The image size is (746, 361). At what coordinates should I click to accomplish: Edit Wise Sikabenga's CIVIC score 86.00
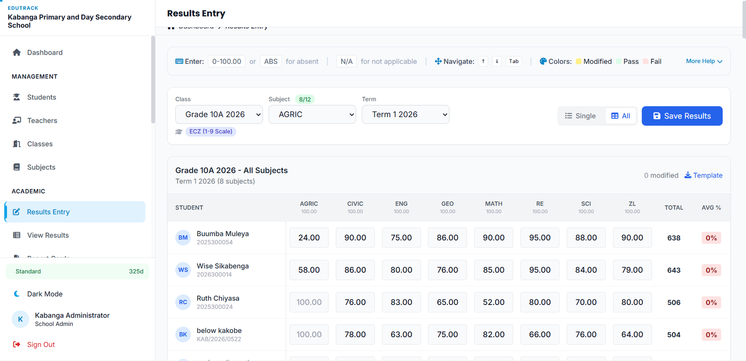tap(355, 270)
